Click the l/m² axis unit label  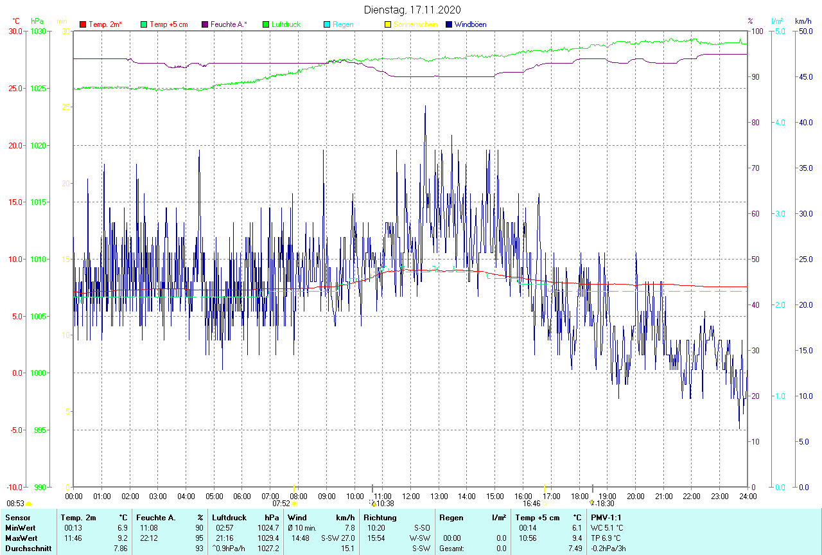point(778,21)
